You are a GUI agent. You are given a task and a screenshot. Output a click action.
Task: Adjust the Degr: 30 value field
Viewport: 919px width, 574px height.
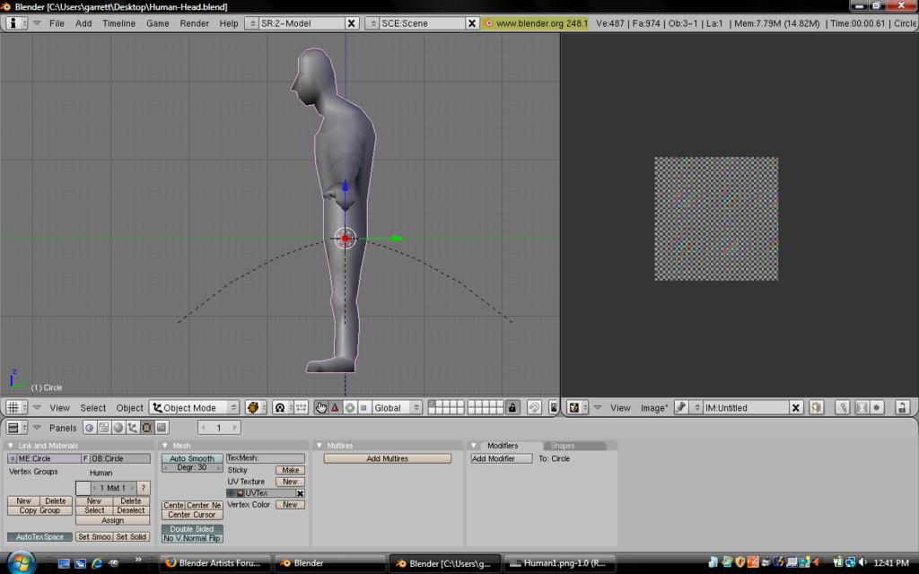click(x=192, y=467)
